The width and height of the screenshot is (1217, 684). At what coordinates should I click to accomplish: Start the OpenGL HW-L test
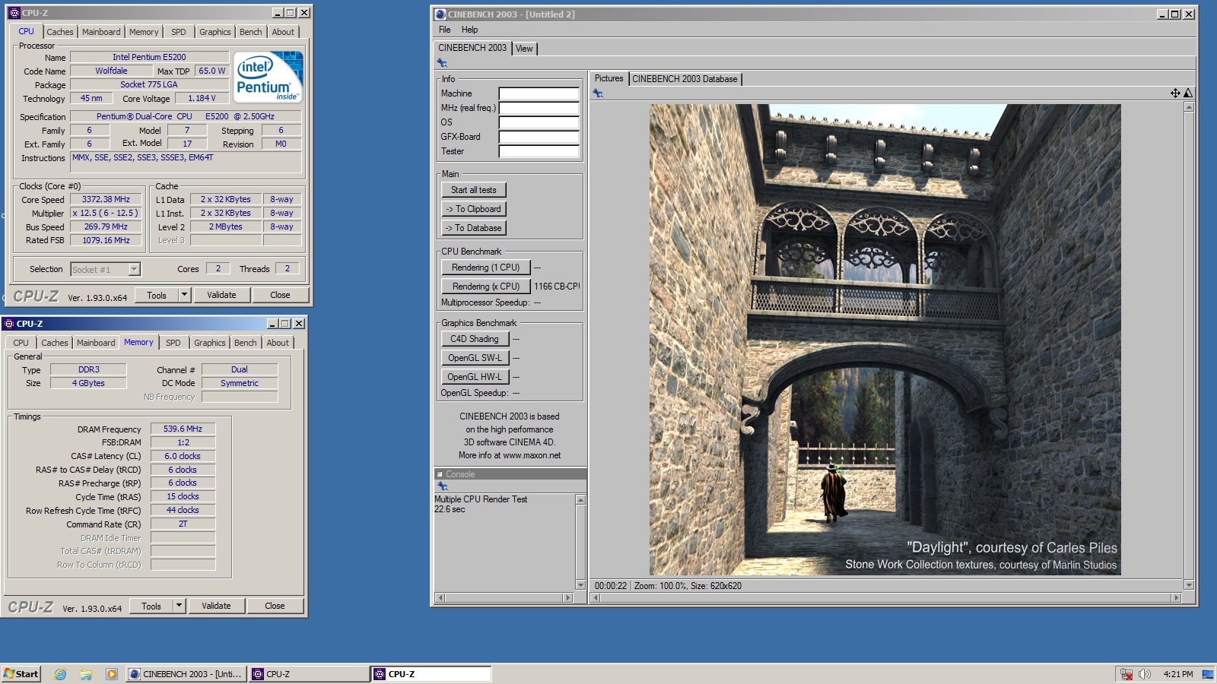475,377
